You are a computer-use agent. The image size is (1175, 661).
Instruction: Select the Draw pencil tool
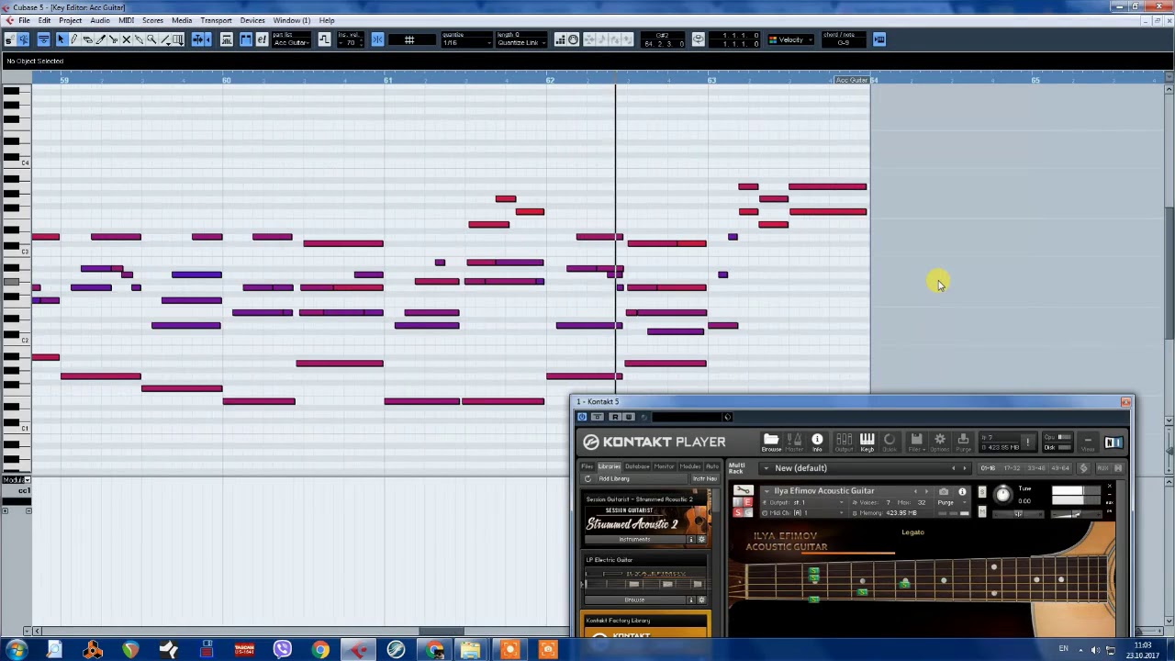click(74, 39)
